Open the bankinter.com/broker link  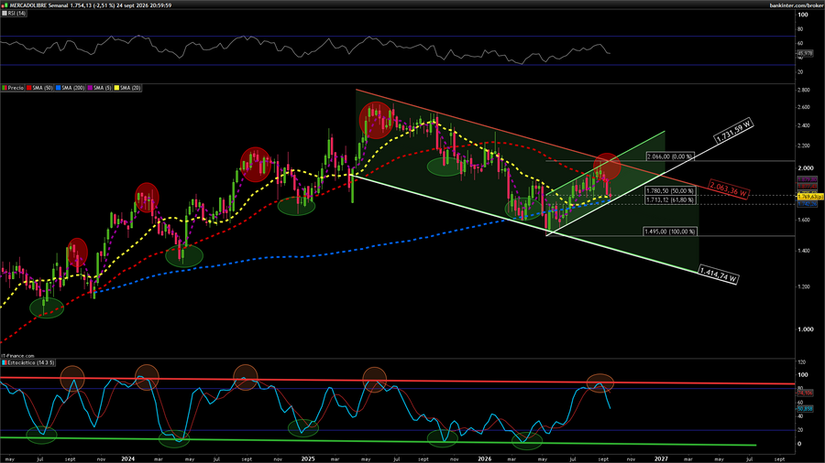point(797,5)
